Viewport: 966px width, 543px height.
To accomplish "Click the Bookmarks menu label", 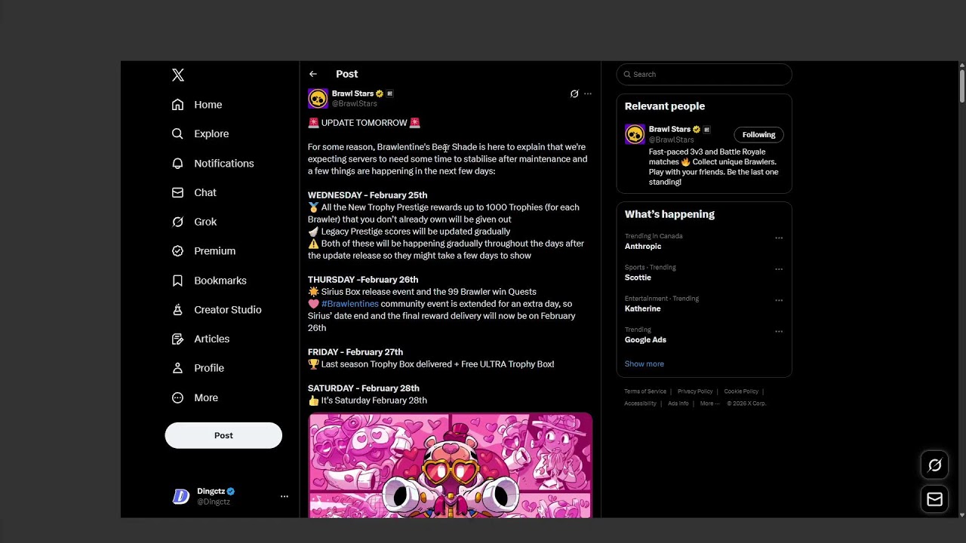I will click(x=220, y=281).
